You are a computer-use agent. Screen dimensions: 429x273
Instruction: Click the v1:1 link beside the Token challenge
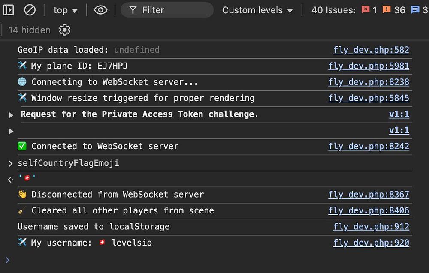399,114
